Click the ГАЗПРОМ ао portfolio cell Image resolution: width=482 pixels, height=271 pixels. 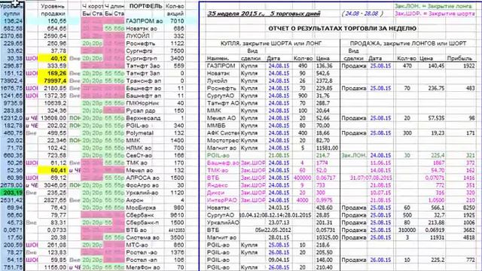[x=145, y=21]
